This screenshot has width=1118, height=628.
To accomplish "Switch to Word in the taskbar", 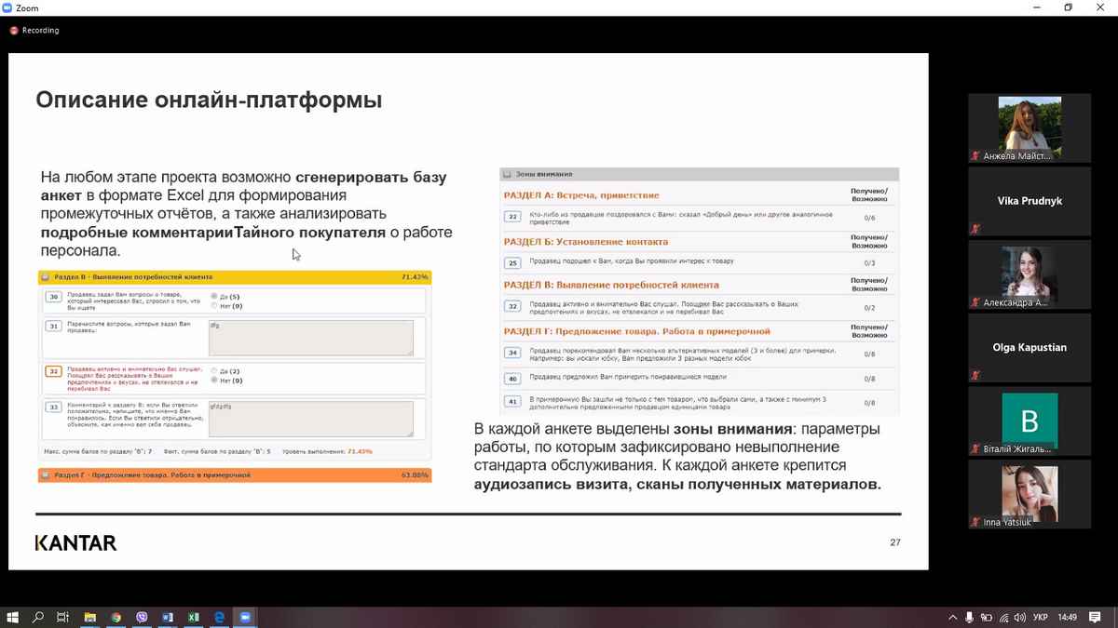I will pos(168,617).
